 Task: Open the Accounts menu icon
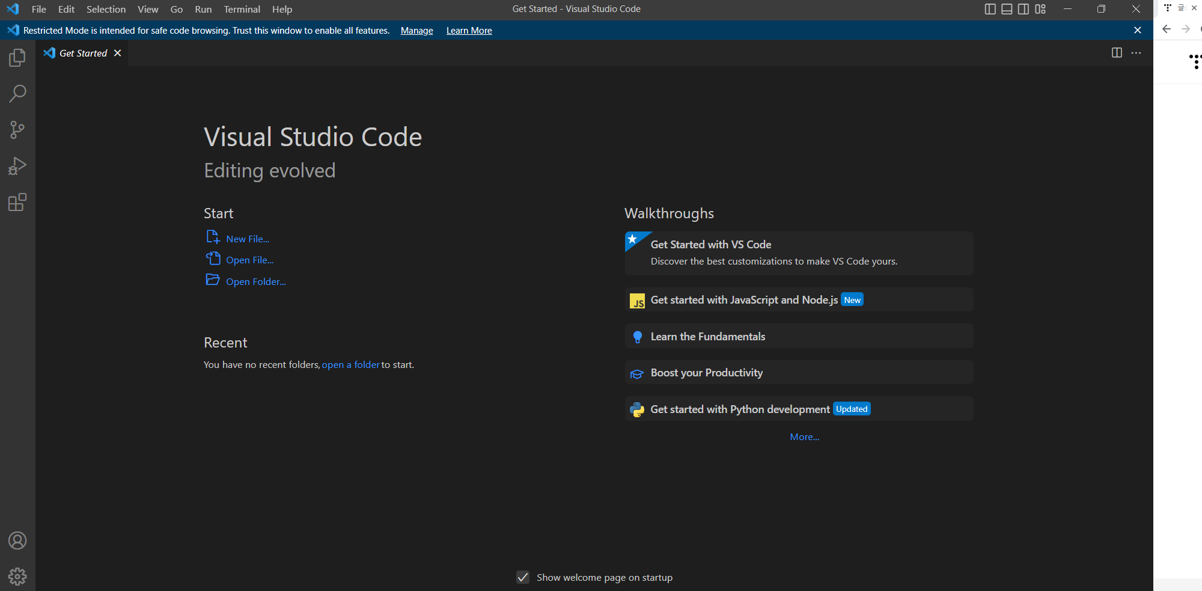17,540
